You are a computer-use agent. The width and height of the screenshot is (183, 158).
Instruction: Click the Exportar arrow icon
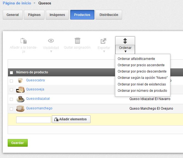(103, 41)
